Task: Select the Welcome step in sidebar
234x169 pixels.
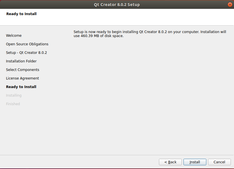Action: point(14,36)
